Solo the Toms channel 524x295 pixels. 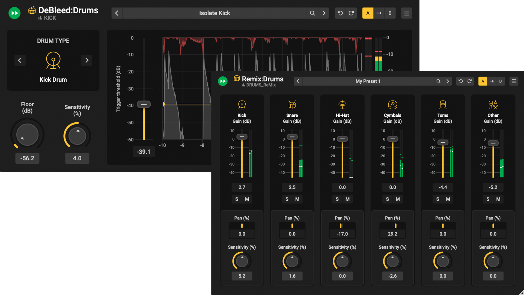tap(437, 199)
